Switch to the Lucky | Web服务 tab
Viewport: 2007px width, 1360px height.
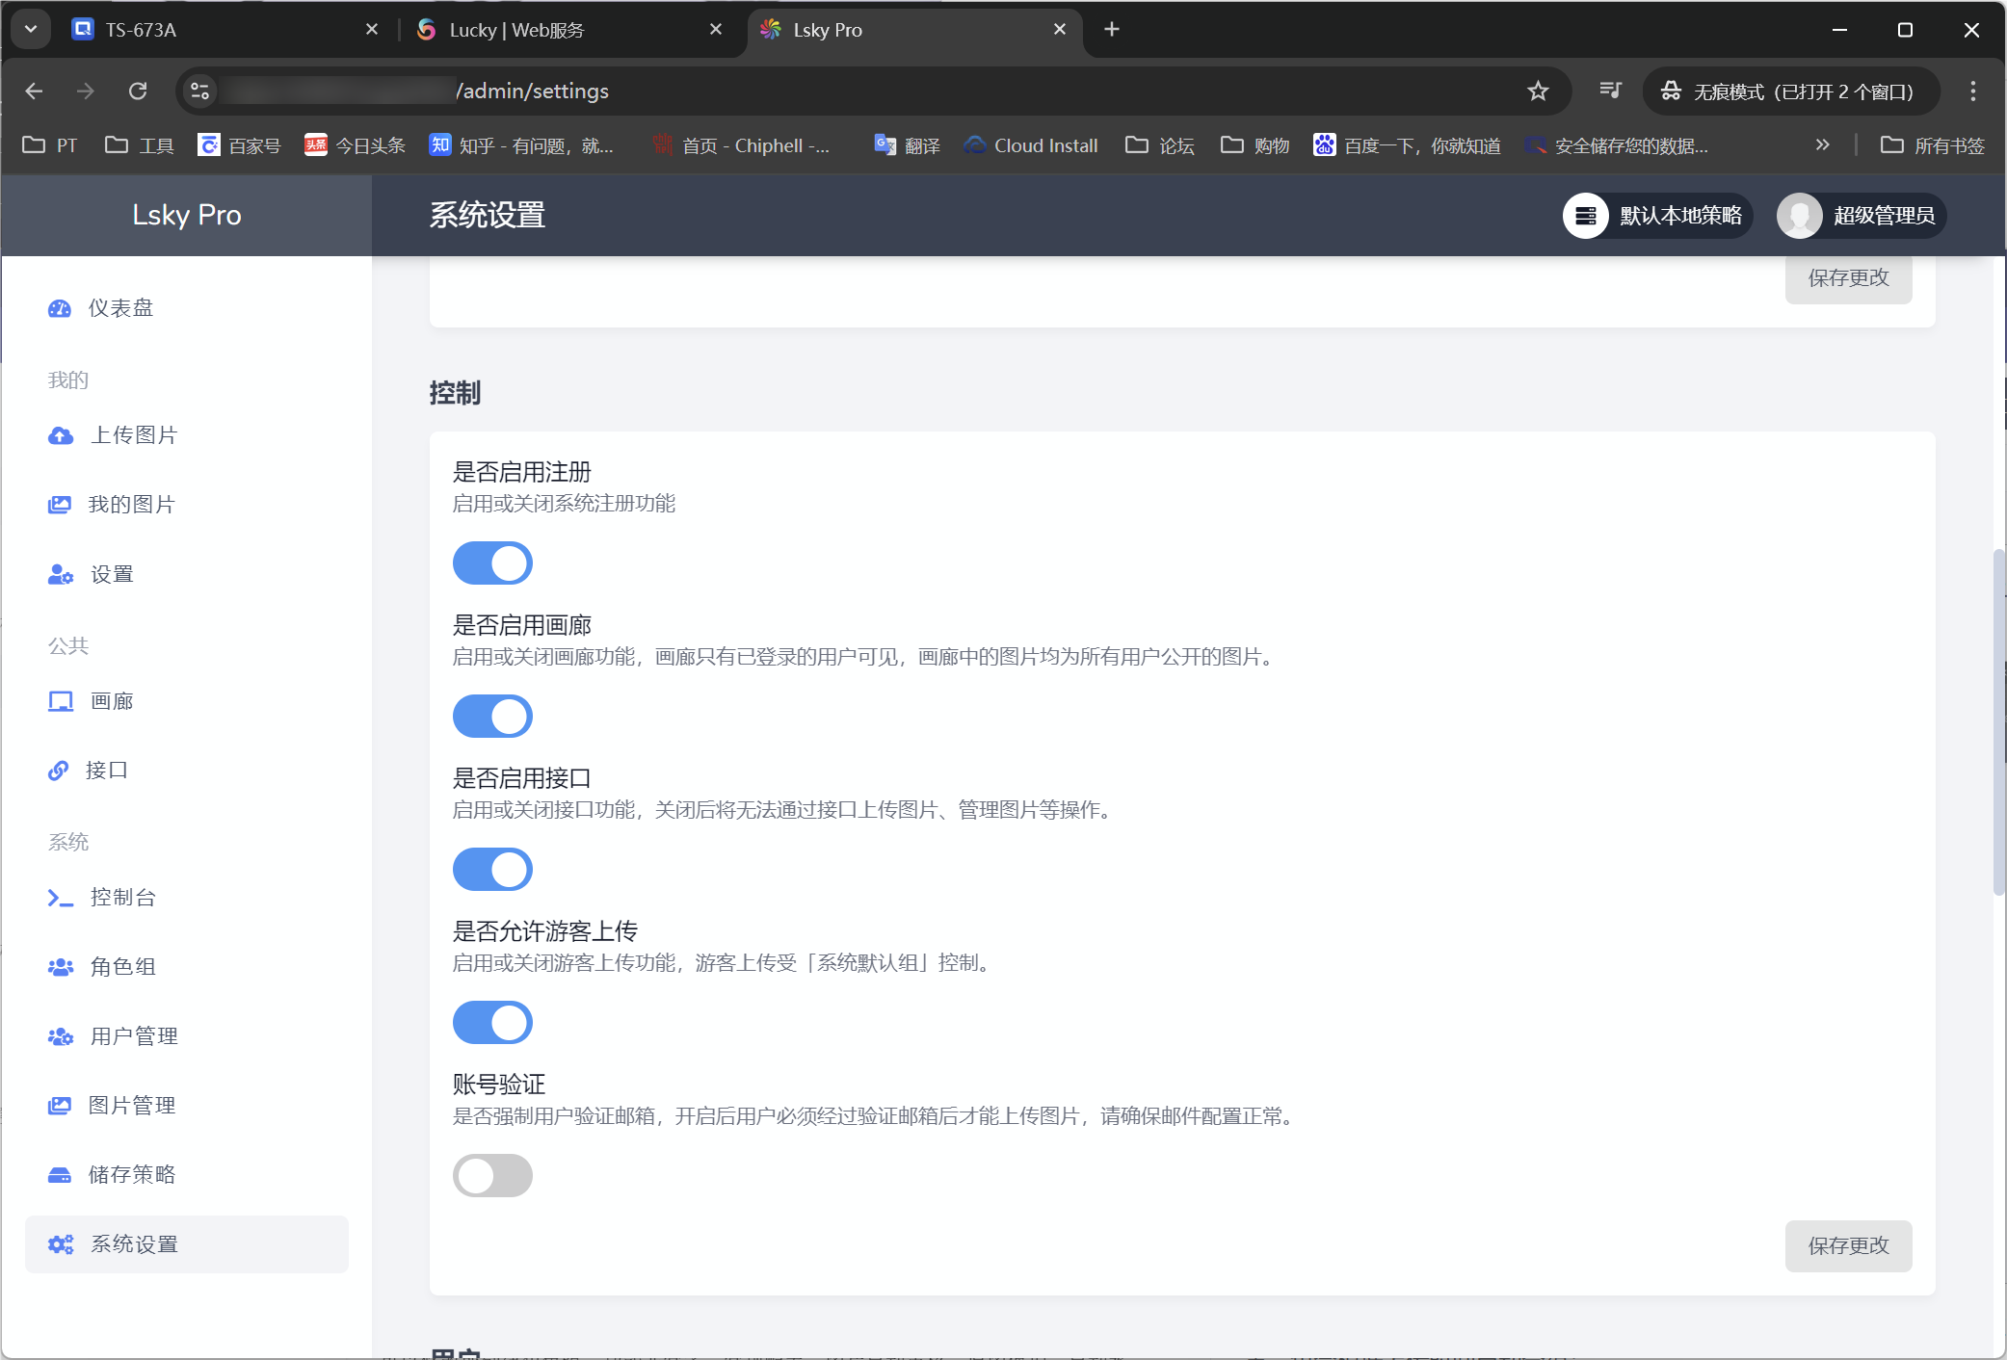[x=568, y=30]
